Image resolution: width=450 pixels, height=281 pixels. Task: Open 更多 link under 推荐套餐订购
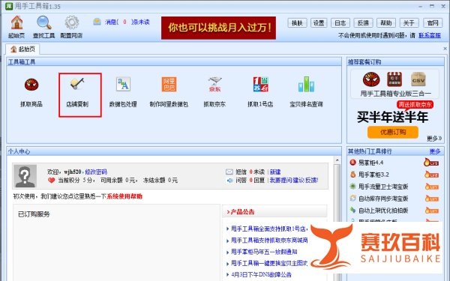click(434, 139)
